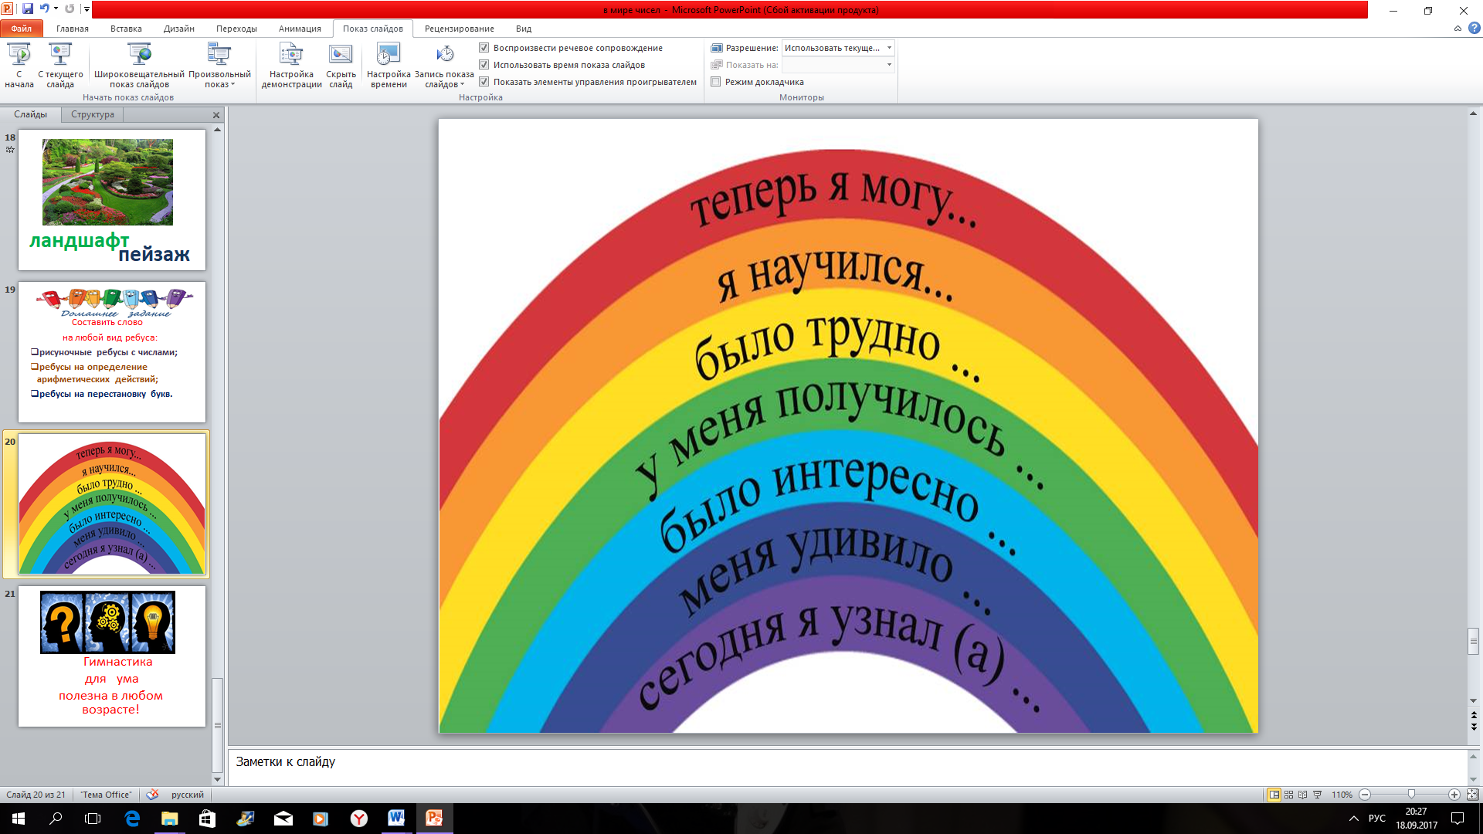Open Windows search magnifier icon

[x=56, y=819]
